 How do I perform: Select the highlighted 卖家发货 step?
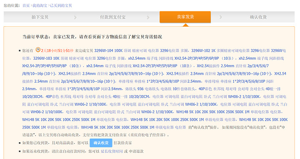point(185,17)
